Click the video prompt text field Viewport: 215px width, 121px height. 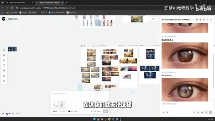pos(80,96)
